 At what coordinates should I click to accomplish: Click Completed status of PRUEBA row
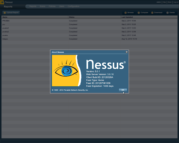pos(73,21)
